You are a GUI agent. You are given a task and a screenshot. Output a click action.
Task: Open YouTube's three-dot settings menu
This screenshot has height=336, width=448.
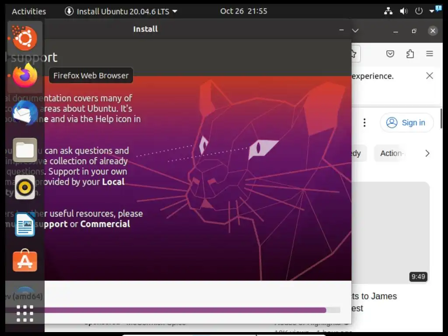pyautogui.click(x=364, y=122)
